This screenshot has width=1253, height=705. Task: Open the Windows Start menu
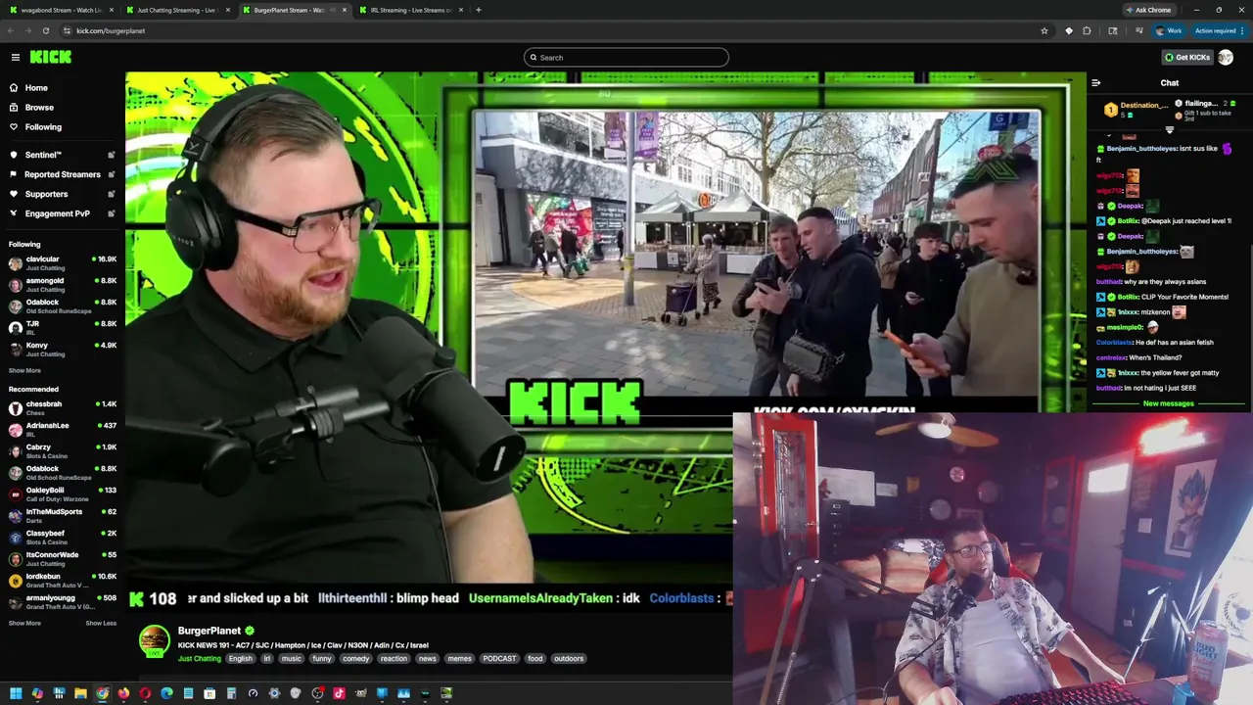[x=16, y=693]
